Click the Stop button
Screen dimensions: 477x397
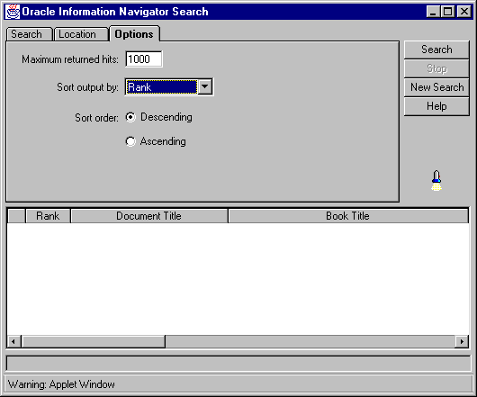tap(436, 68)
